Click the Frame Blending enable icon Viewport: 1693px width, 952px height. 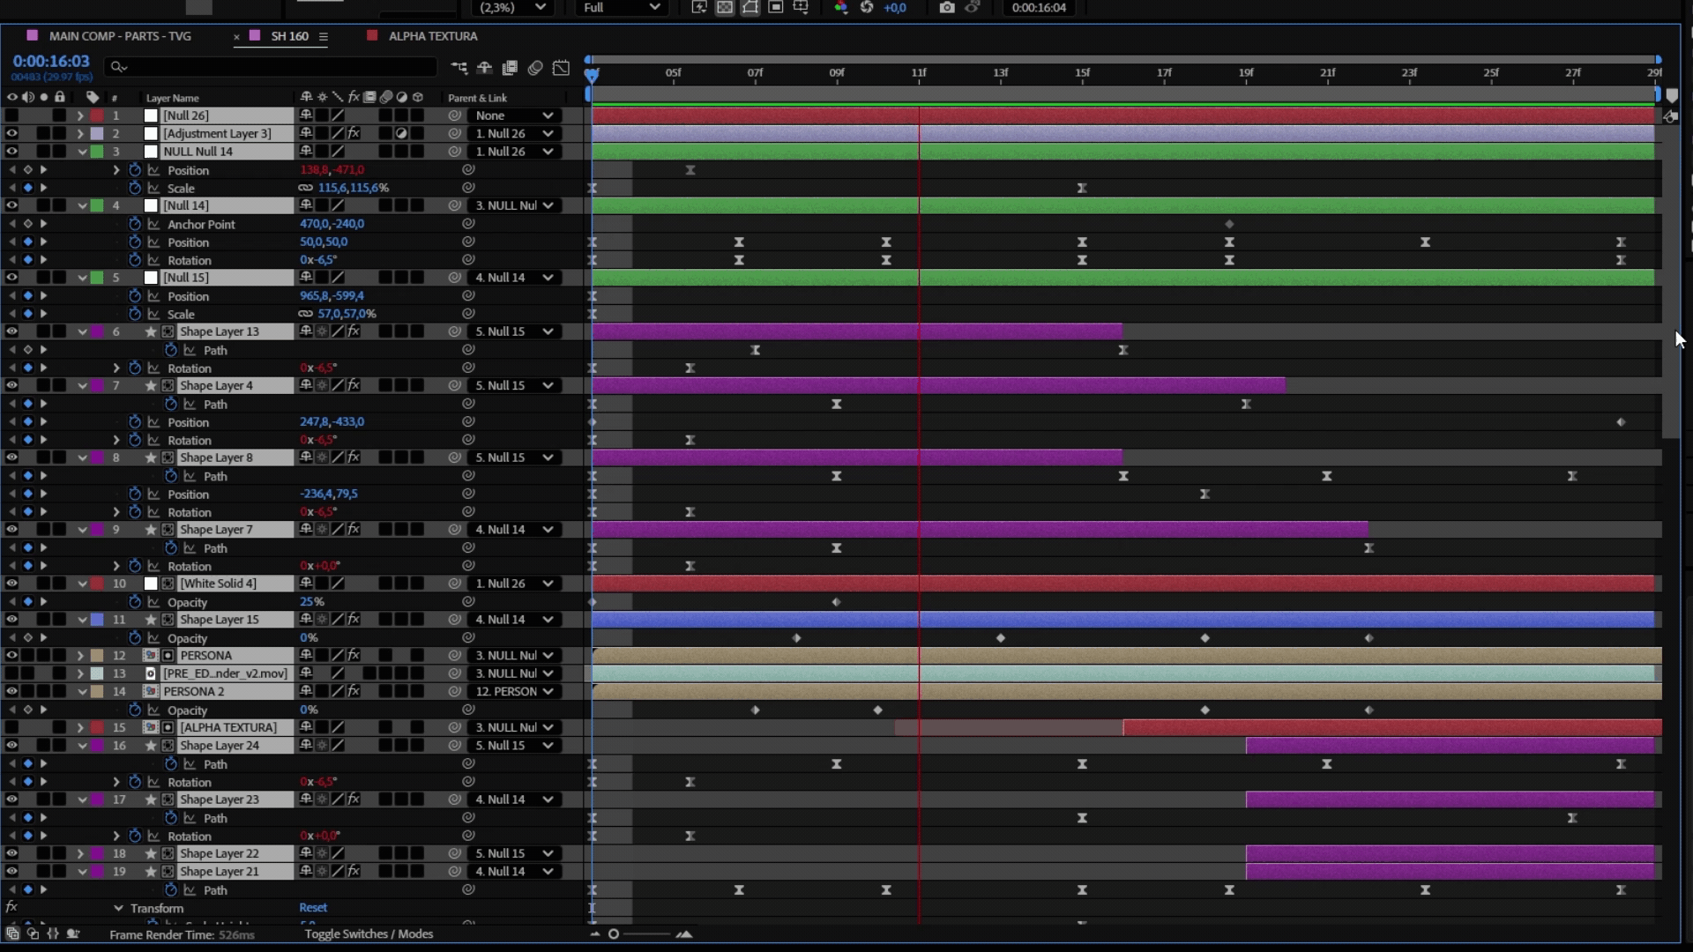(510, 68)
